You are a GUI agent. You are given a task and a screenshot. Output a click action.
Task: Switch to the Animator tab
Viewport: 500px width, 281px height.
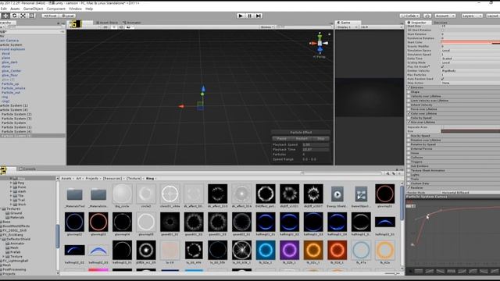(x=132, y=23)
